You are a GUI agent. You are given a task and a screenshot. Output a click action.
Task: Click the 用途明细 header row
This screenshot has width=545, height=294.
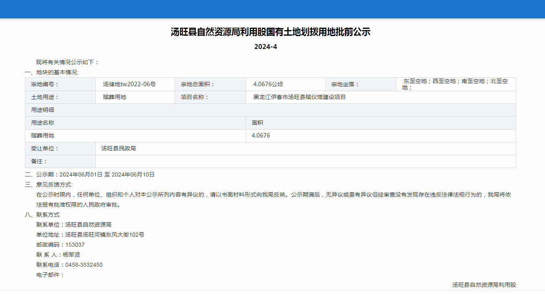click(x=270, y=110)
